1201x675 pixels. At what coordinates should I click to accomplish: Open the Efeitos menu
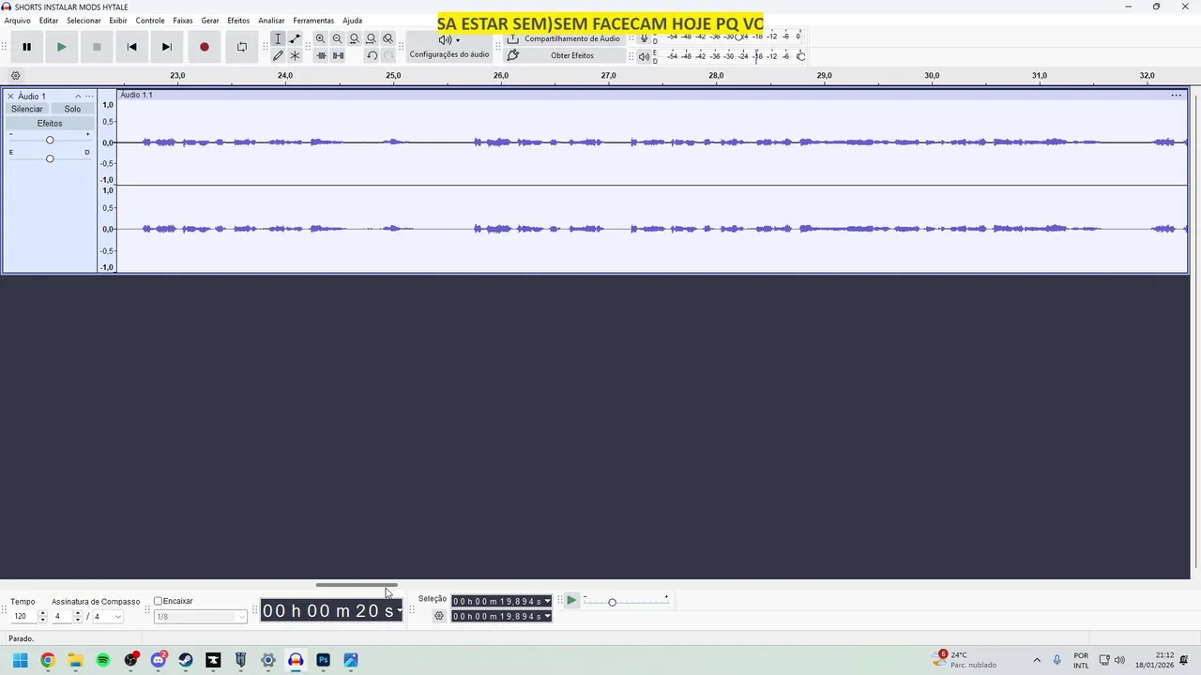pyautogui.click(x=238, y=21)
